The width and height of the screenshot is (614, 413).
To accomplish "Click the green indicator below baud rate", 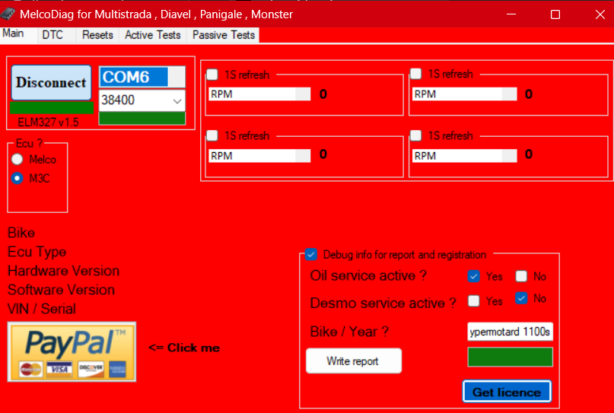I will pos(142,118).
